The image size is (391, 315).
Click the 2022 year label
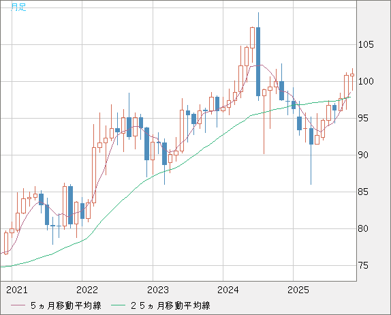[x=87, y=290]
